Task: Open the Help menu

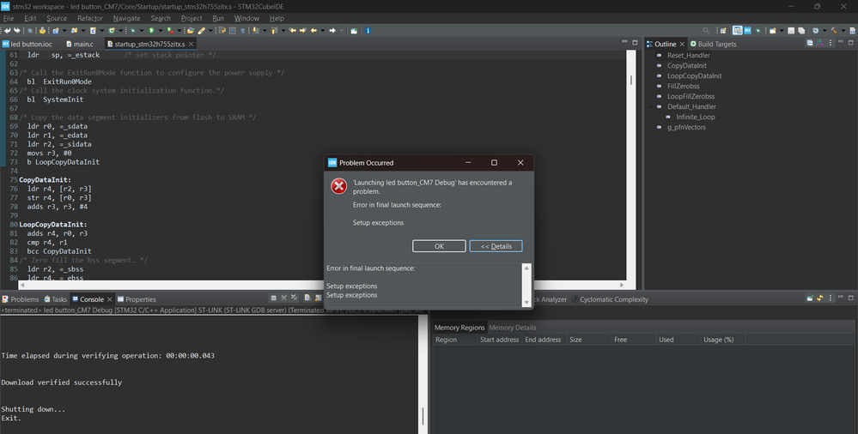Action: coord(277,18)
